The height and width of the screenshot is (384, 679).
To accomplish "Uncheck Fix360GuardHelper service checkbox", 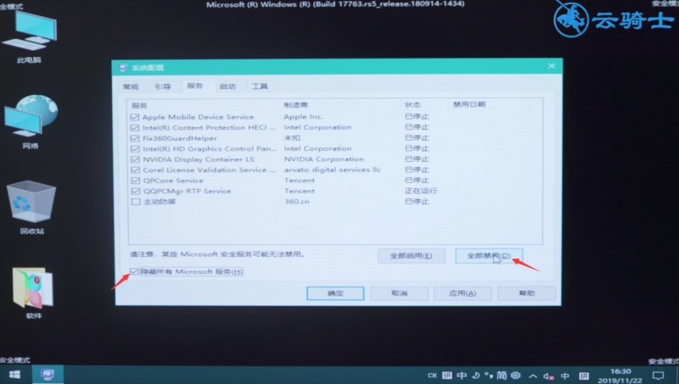I will click(x=135, y=138).
